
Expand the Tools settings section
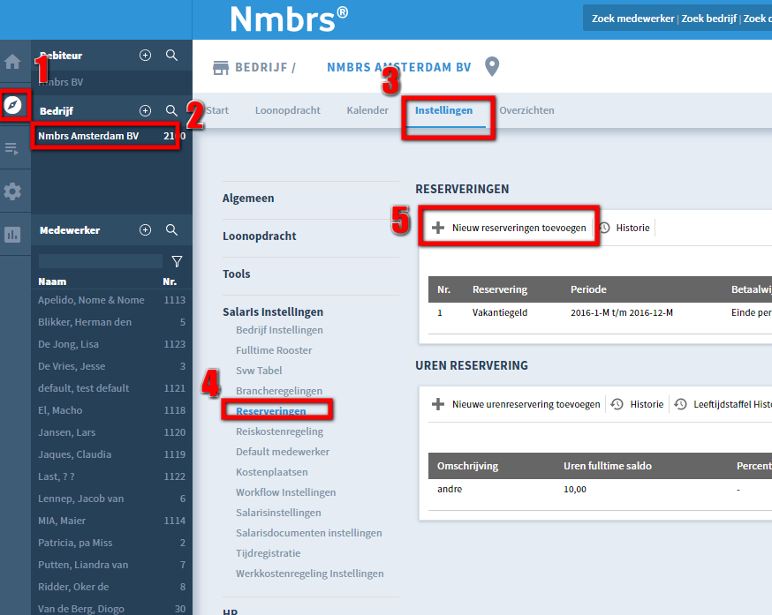coord(237,274)
